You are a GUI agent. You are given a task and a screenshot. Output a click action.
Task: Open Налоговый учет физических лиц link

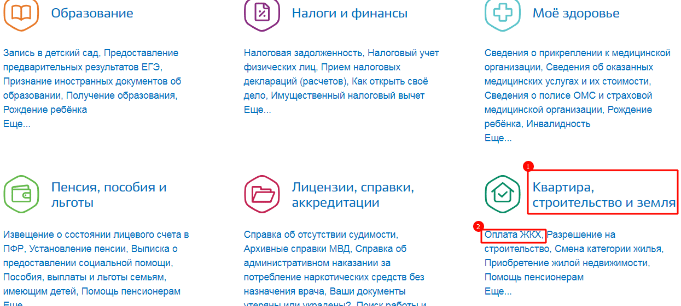coord(341,60)
